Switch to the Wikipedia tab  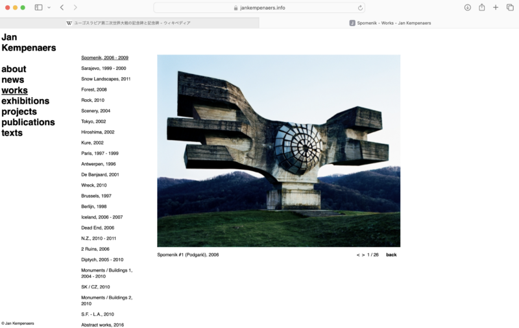coord(129,23)
